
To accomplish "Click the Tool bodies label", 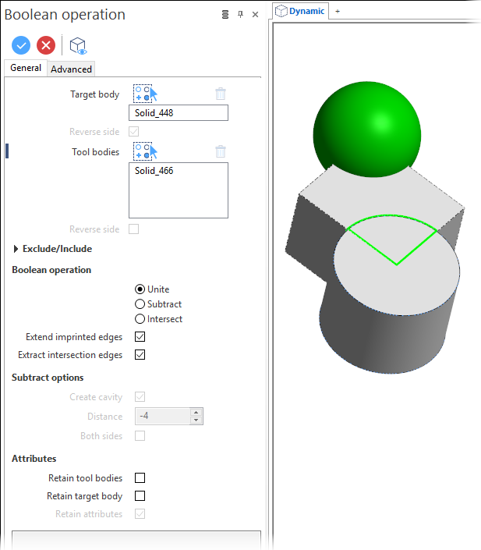I will (x=95, y=152).
